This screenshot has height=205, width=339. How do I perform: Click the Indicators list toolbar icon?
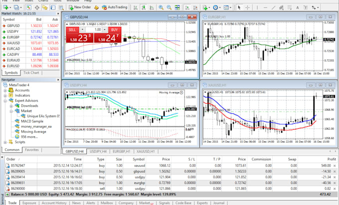pos(205,7)
